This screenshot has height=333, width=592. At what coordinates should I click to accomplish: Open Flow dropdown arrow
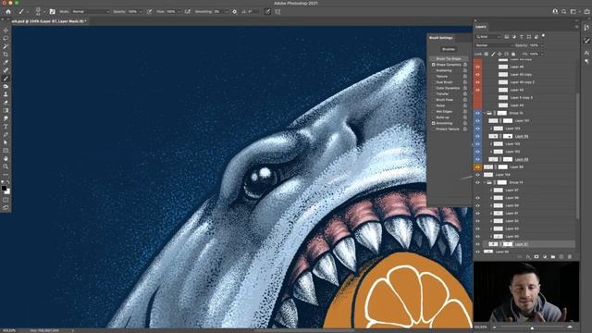pos(179,12)
